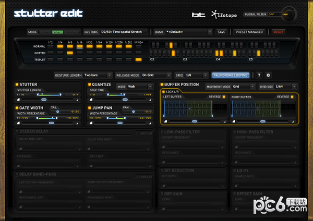Screen dimensions: 313x221
Task: Click the lit white key in C2 octave
Action: pos(173,53)
